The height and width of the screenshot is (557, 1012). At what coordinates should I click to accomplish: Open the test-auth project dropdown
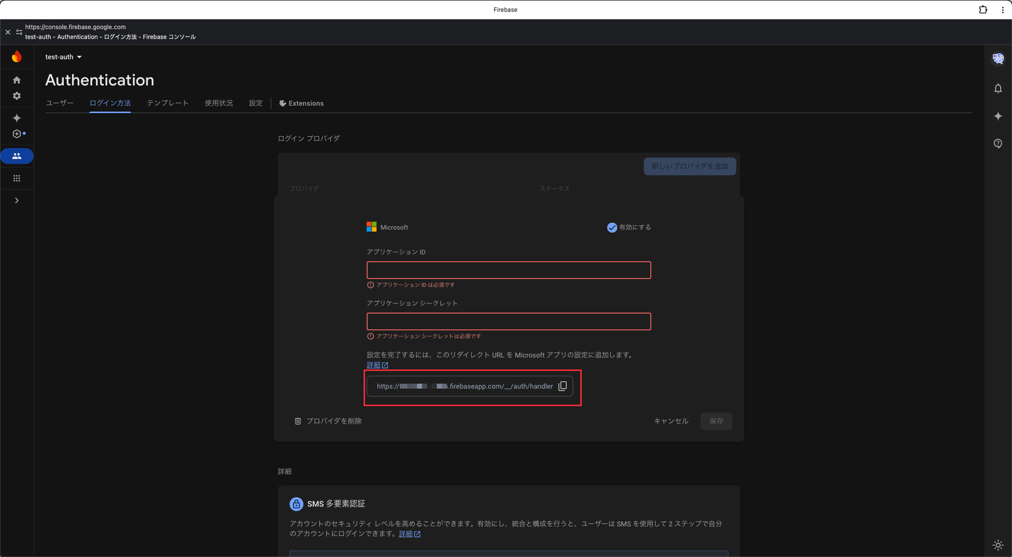coord(63,57)
